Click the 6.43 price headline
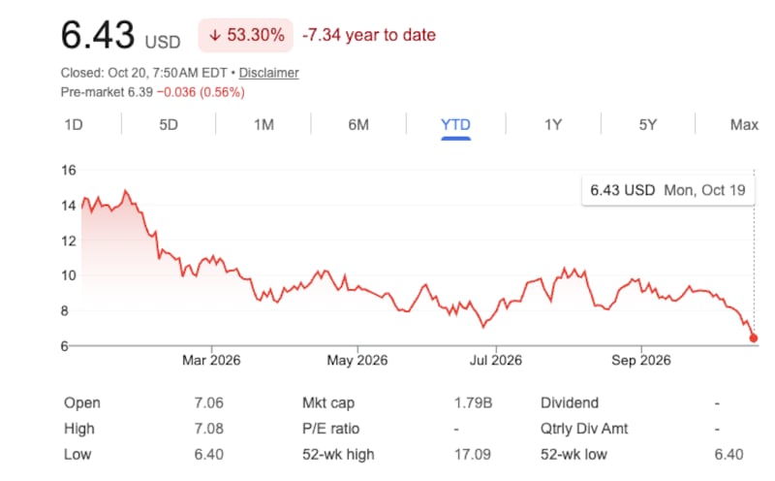 coord(98,35)
